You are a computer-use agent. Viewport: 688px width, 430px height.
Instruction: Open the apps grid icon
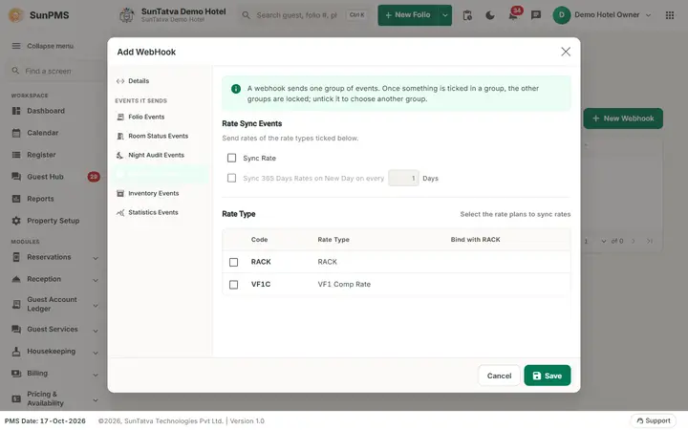(670, 15)
